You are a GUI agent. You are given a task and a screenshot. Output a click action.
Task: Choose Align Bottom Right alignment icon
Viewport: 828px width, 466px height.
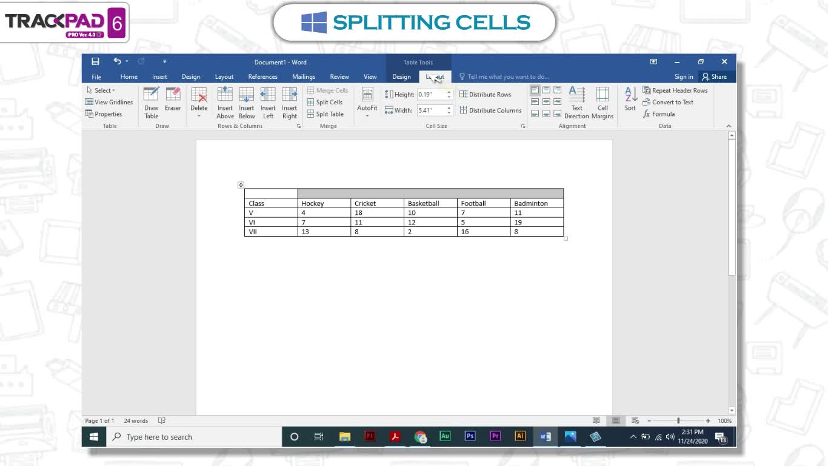click(x=557, y=113)
